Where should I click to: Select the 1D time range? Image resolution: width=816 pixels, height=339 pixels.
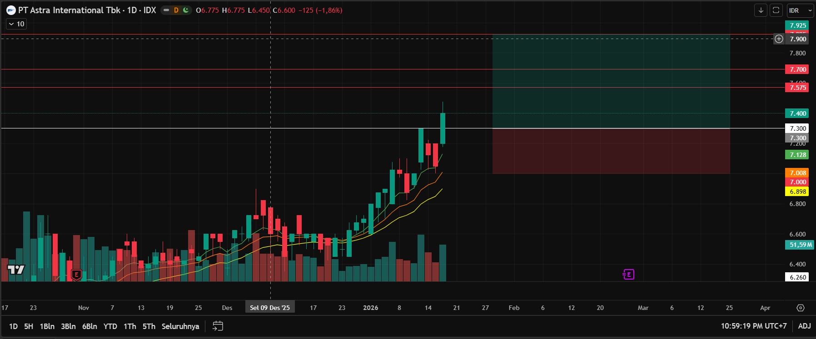point(13,326)
